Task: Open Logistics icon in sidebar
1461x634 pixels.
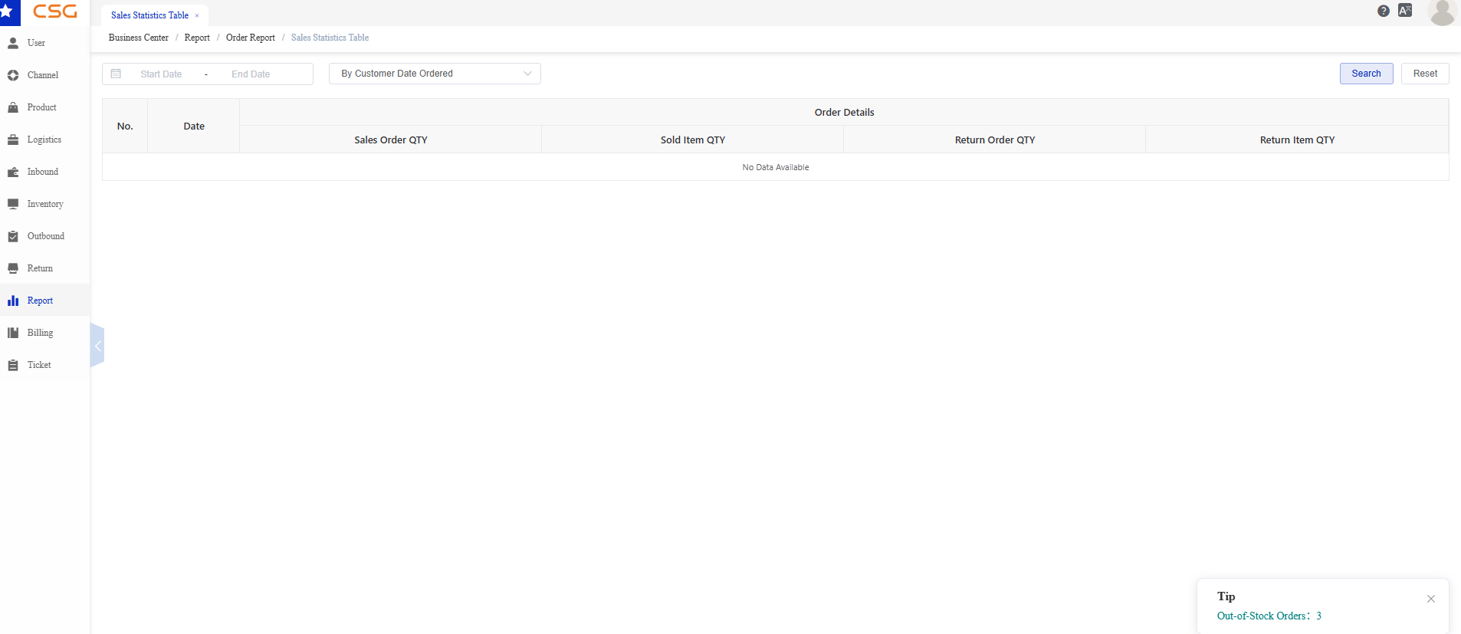Action: (13, 140)
